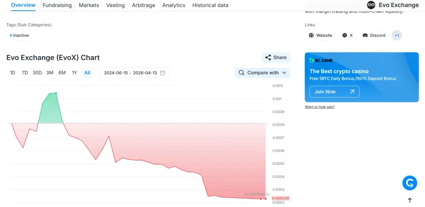The width and height of the screenshot is (425, 207).
Task: Go to the Vesting tab
Action: coord(115,5)
